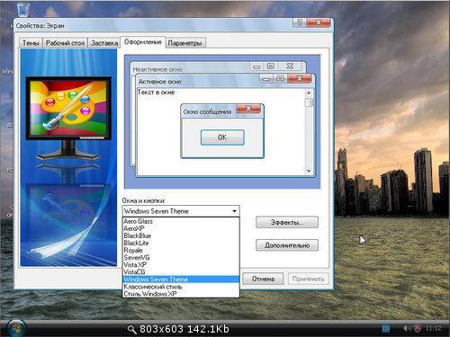
Task: Click close on the Окно сообщения preview
Action: (x=248, y=109)
